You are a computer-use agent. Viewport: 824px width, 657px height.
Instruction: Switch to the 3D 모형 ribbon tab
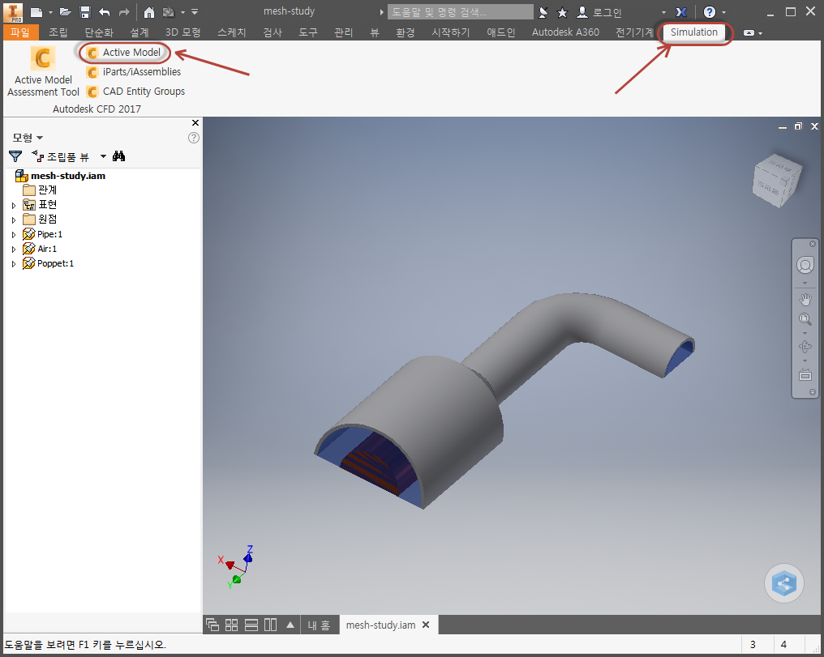click(x=182, y=32)
